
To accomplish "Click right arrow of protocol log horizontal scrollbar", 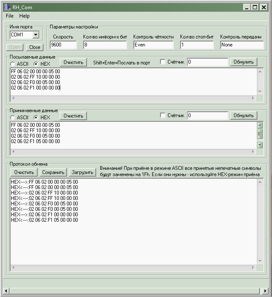I will (253, 267).
